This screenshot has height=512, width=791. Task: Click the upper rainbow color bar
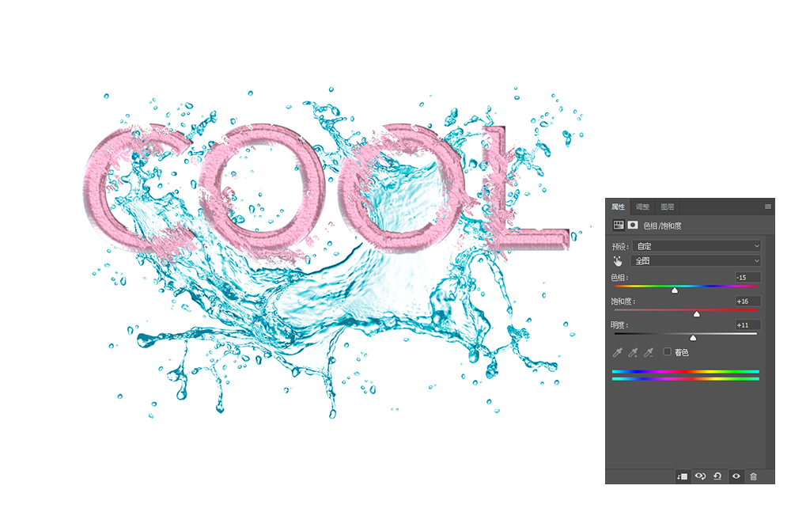coord(686,372)
